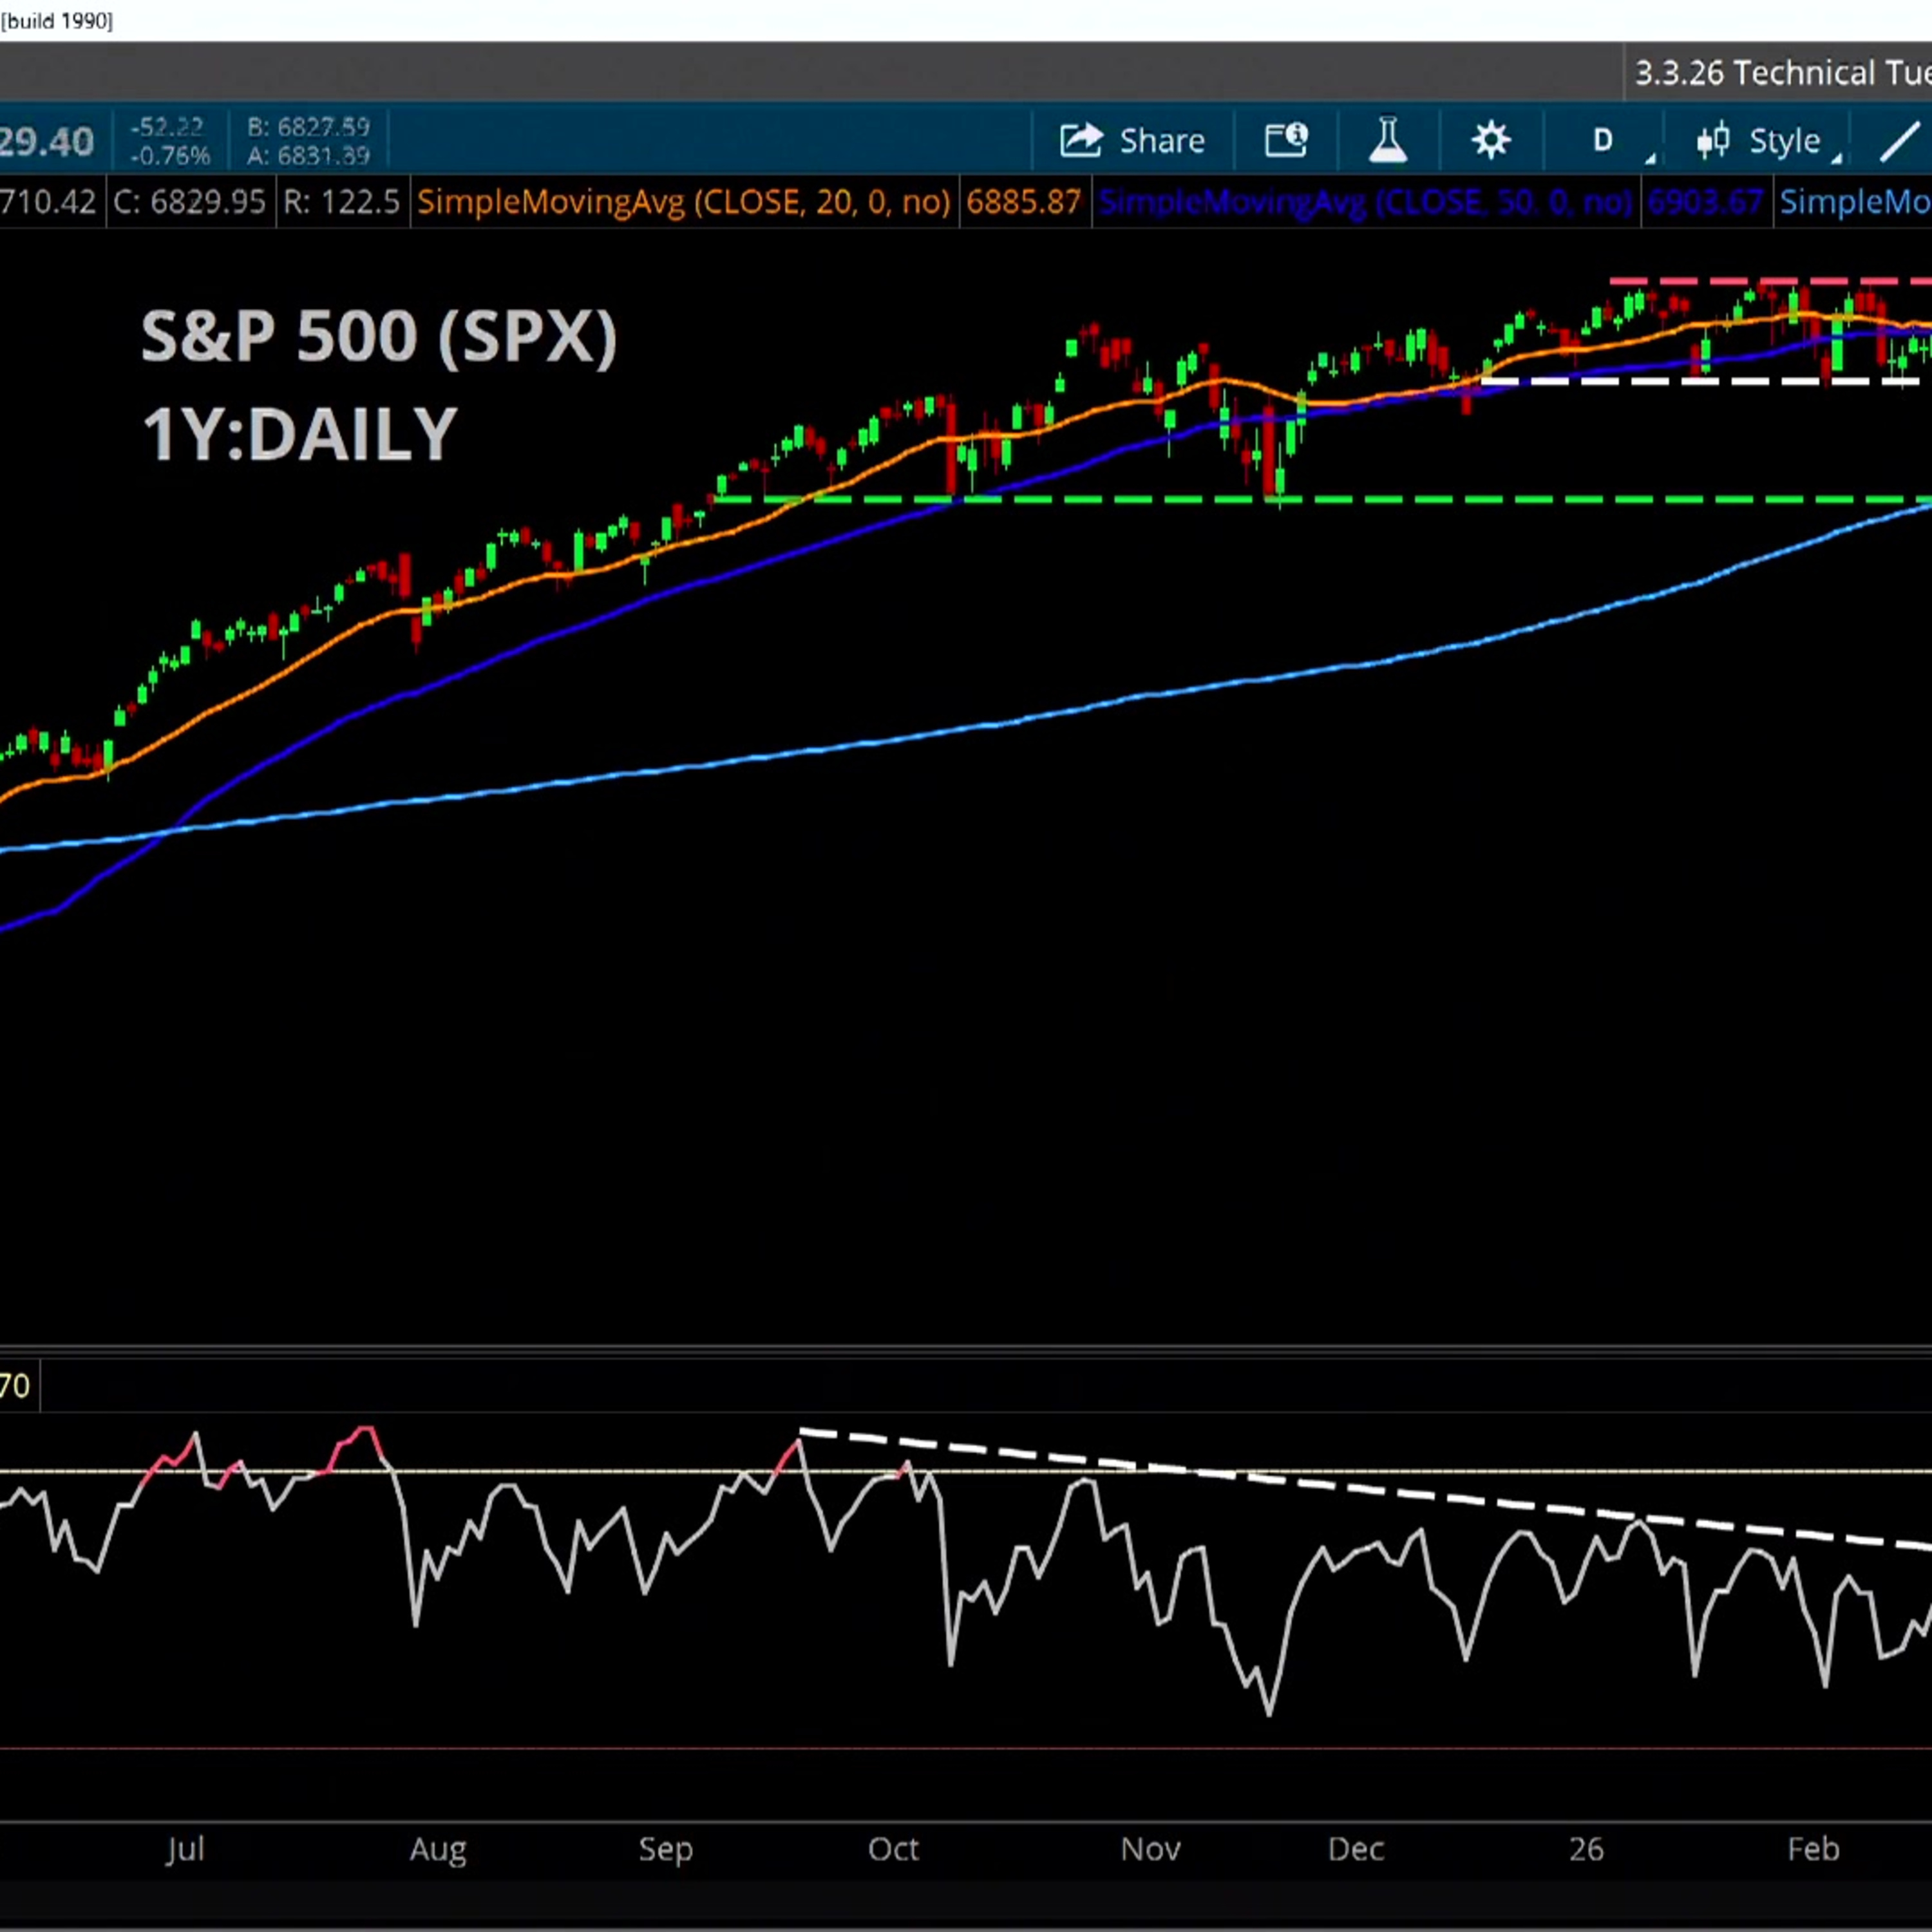This screenshot has width=1932, height=1932.
Task: Select the white dashed RSI trendline
Action: [x=1366, y=1490]
